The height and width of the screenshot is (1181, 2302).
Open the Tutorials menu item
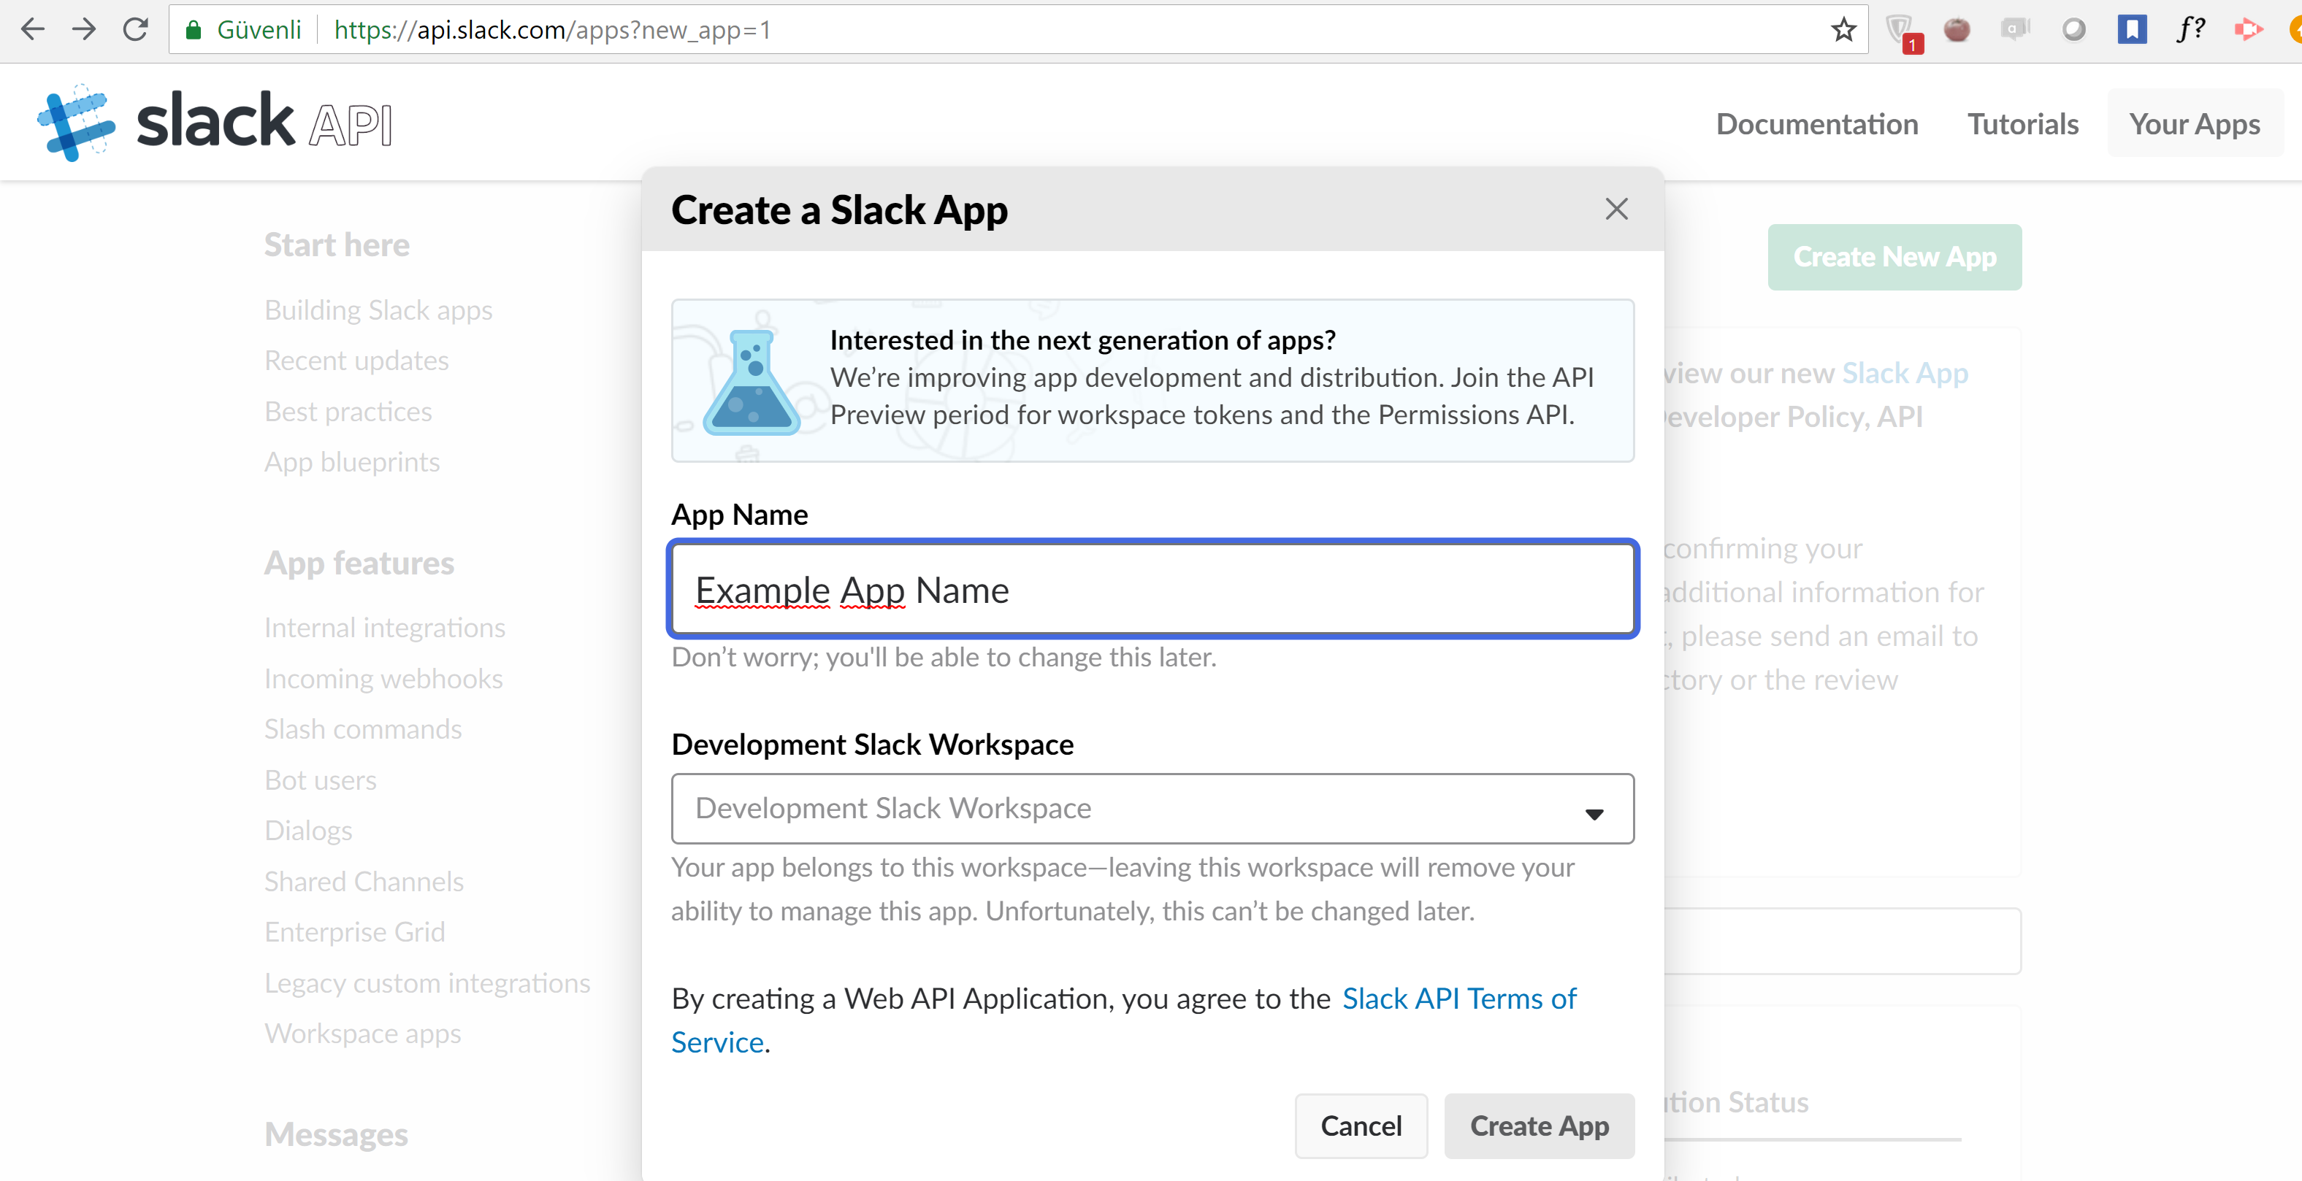(2022, 124)
